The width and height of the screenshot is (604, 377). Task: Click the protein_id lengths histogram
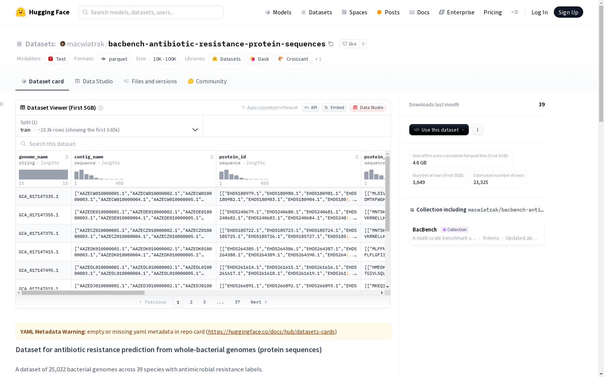[244, 175]
